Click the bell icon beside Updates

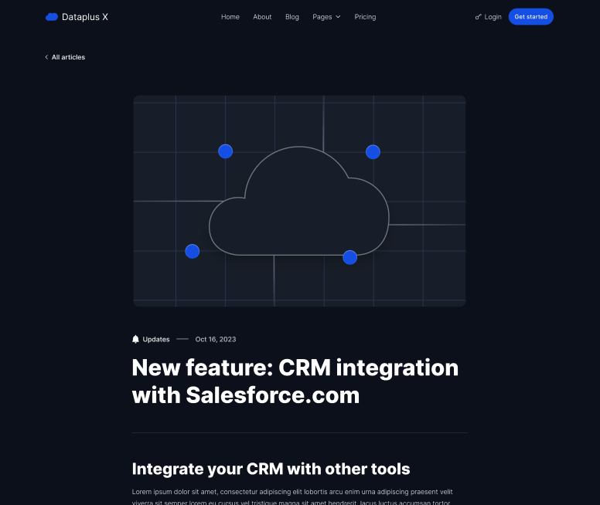(135, 339)
